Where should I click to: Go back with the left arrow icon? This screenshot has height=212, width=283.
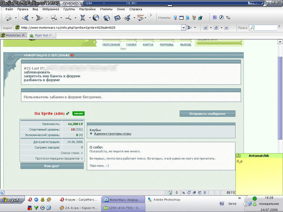coord(25,18)
